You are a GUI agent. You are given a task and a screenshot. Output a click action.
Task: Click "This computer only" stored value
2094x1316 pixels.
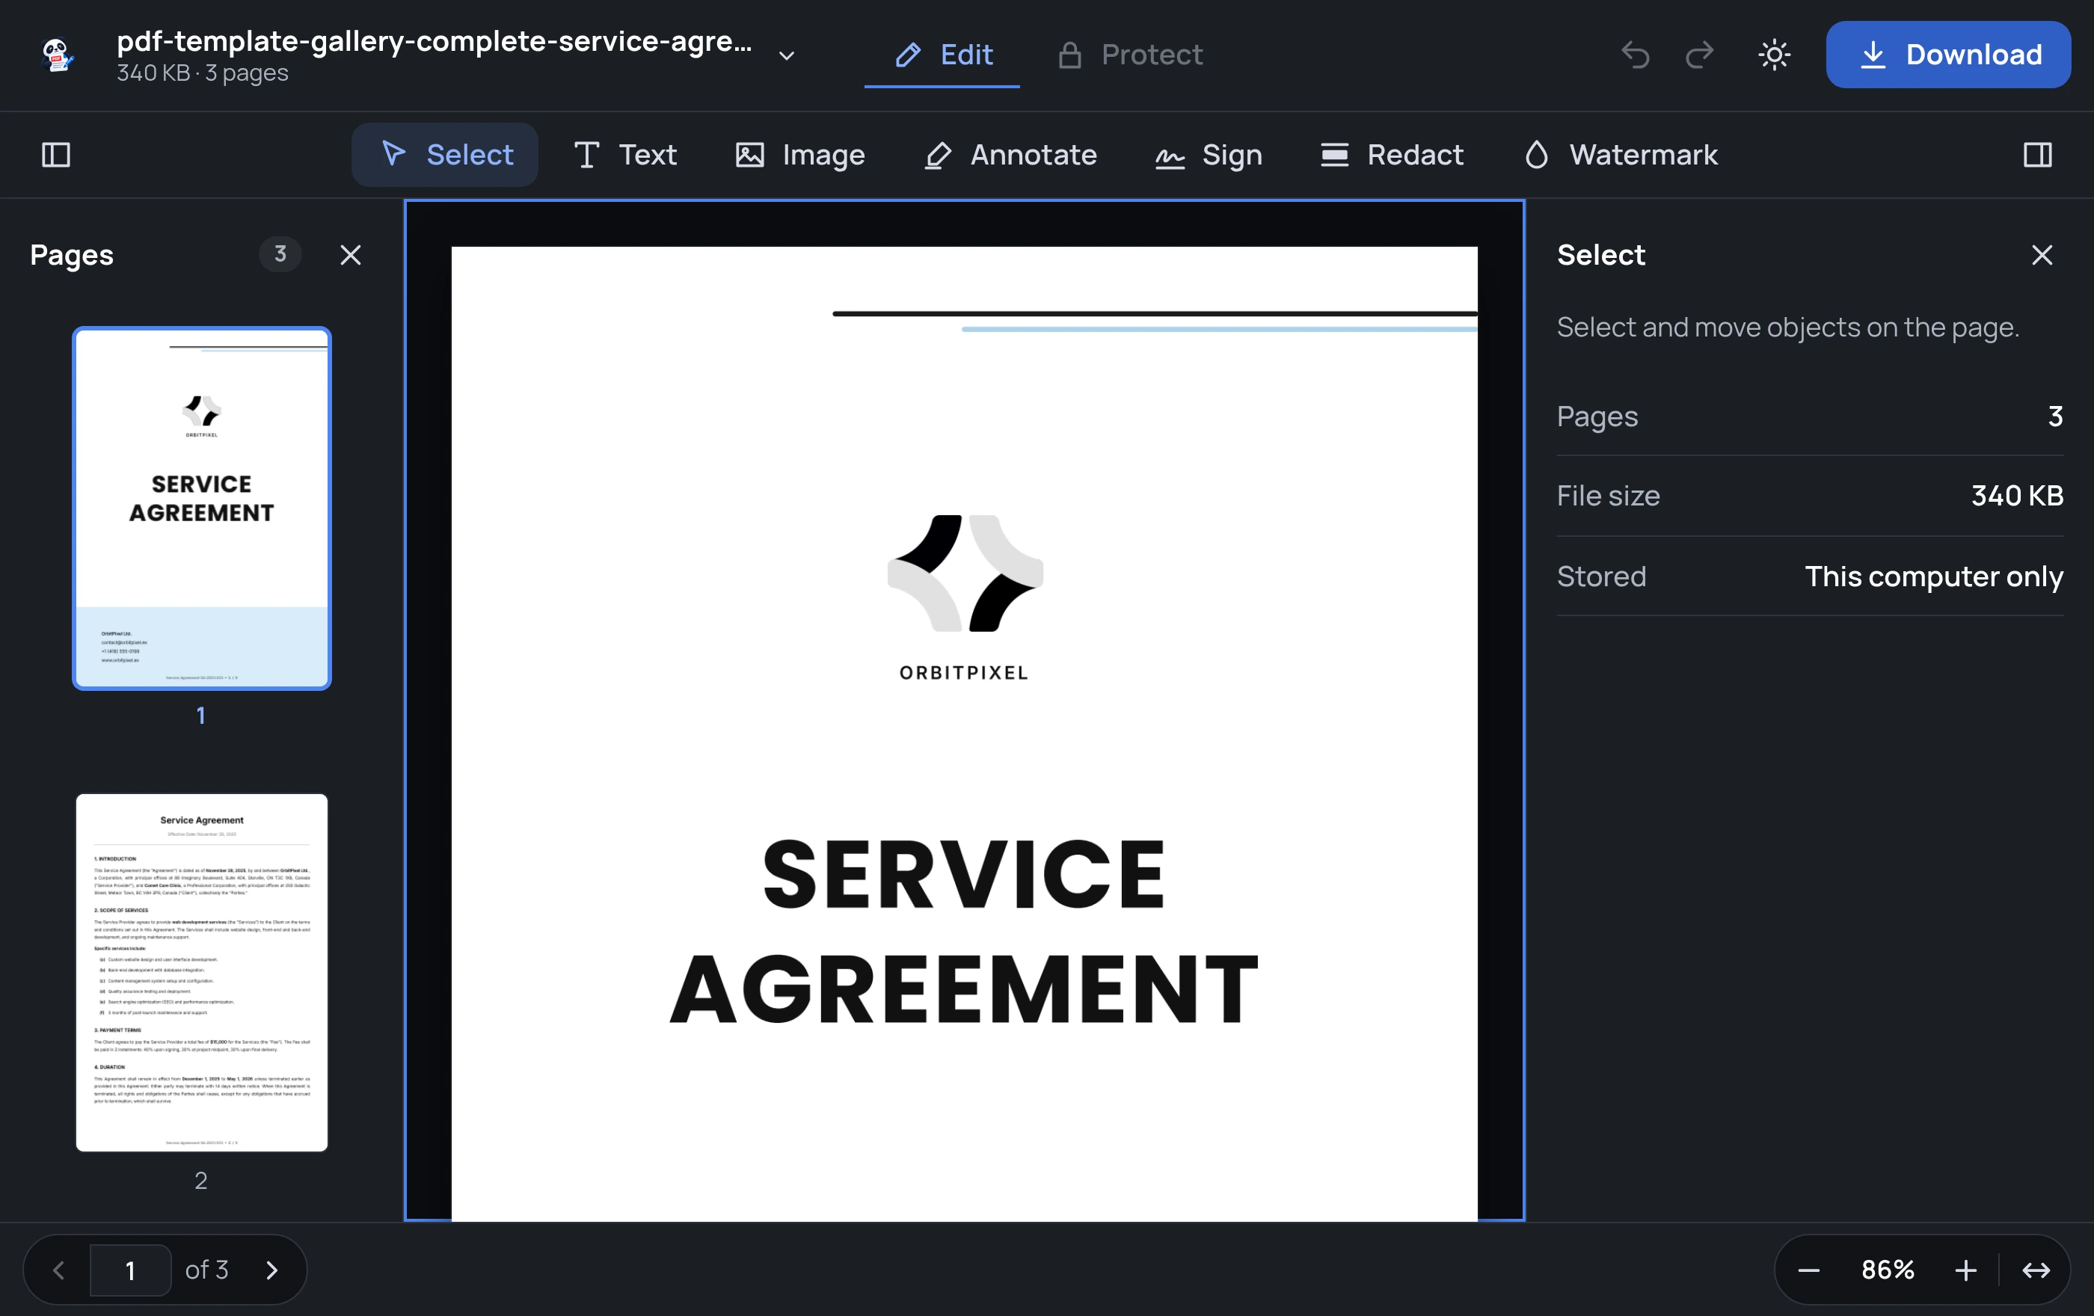(1934, 576)
